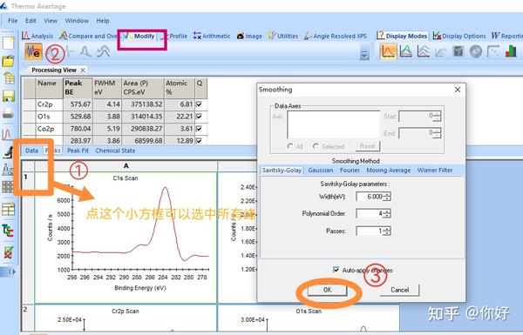Screen dimensions: 523x335
Task: Adjust Polynomial Order spinner arrows
Action: pyautogui.click(x=386, y=213)
